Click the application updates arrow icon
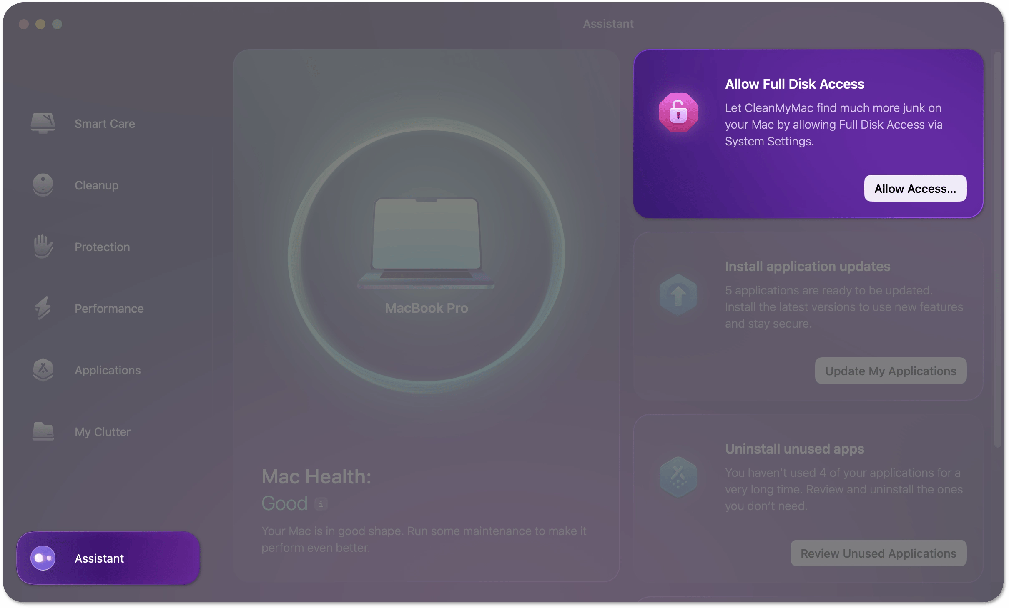 click(678, 295)
